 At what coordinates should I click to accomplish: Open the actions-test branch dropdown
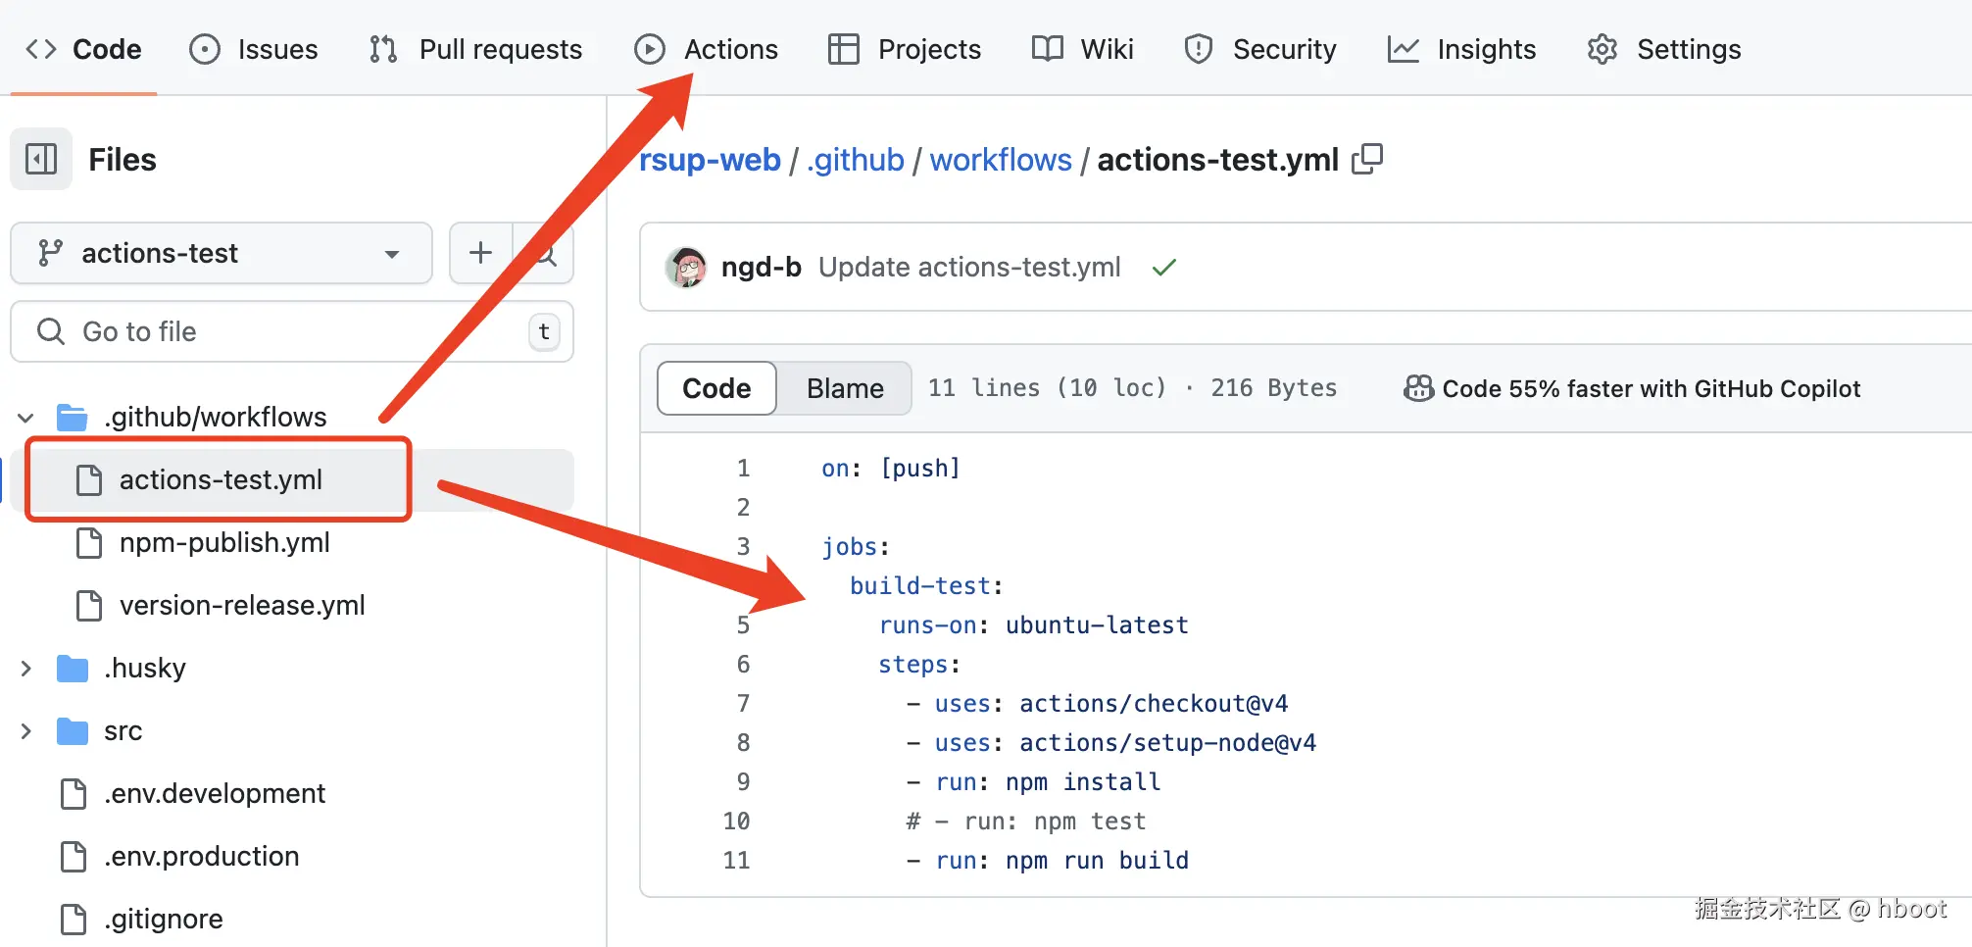point(222,253)
